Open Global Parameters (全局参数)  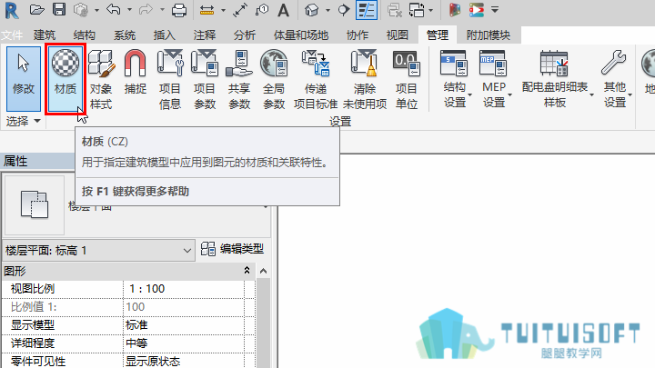(274, 79)
